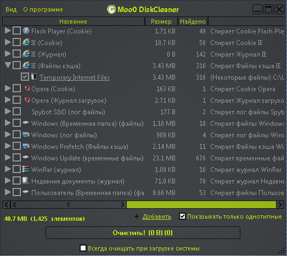Check the IE (Журнал) checkbox

coord(16,54)
